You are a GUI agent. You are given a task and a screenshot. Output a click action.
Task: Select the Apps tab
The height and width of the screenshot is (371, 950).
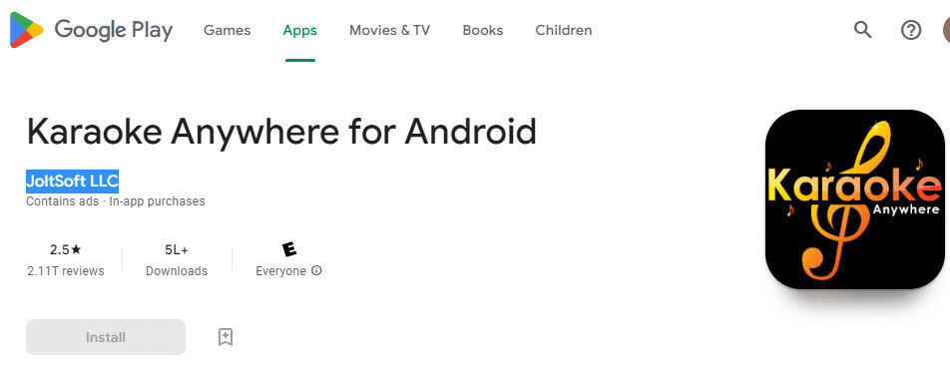(300, 30)
